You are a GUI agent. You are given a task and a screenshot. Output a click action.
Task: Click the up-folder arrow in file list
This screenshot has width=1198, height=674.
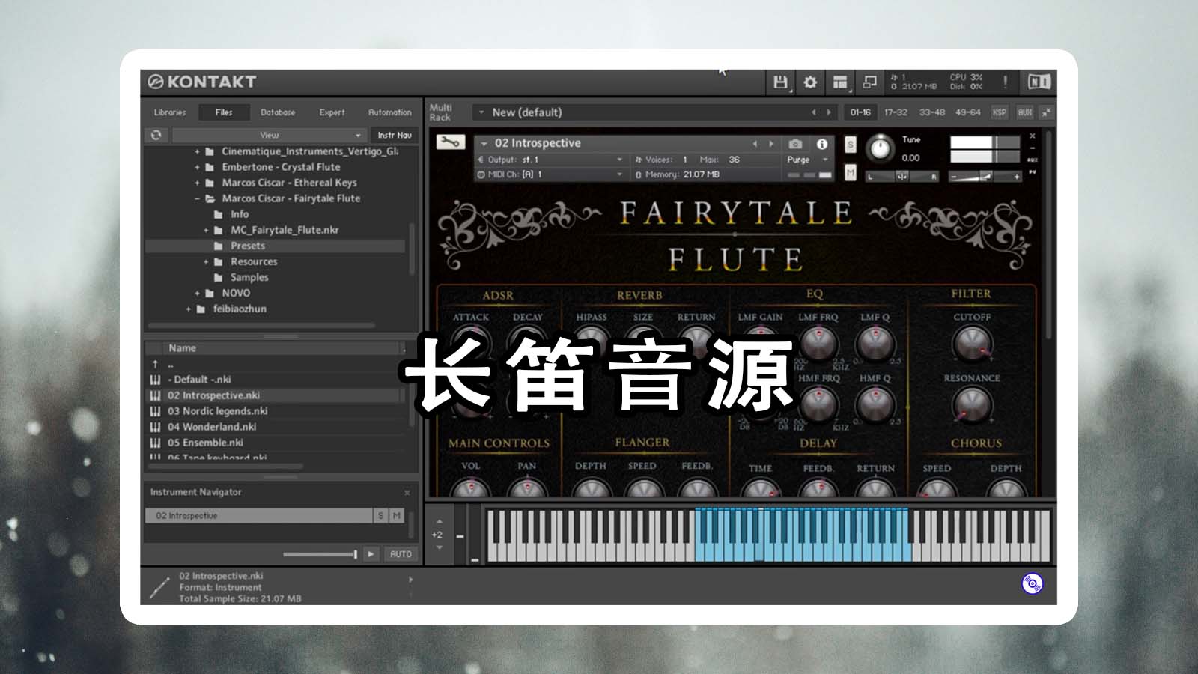155,364
